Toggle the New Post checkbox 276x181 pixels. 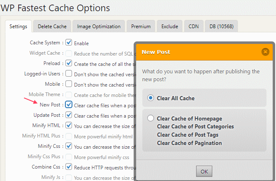click(x=69, y=104)
